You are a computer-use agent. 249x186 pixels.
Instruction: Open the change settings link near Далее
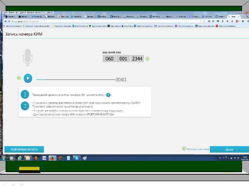[x=198, y=149]
